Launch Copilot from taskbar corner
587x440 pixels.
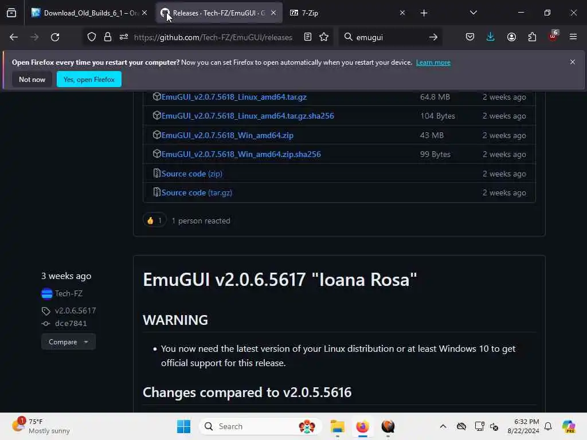coord(569,426)
